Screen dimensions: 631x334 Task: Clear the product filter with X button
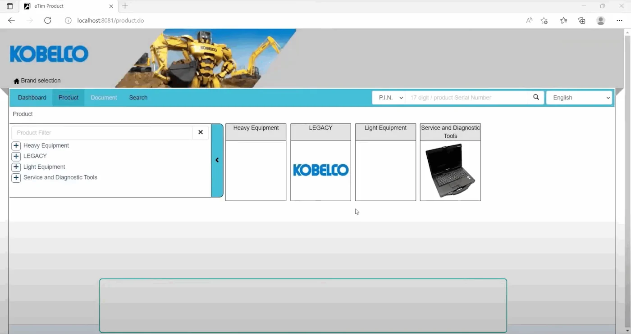[x=201, y=132]
